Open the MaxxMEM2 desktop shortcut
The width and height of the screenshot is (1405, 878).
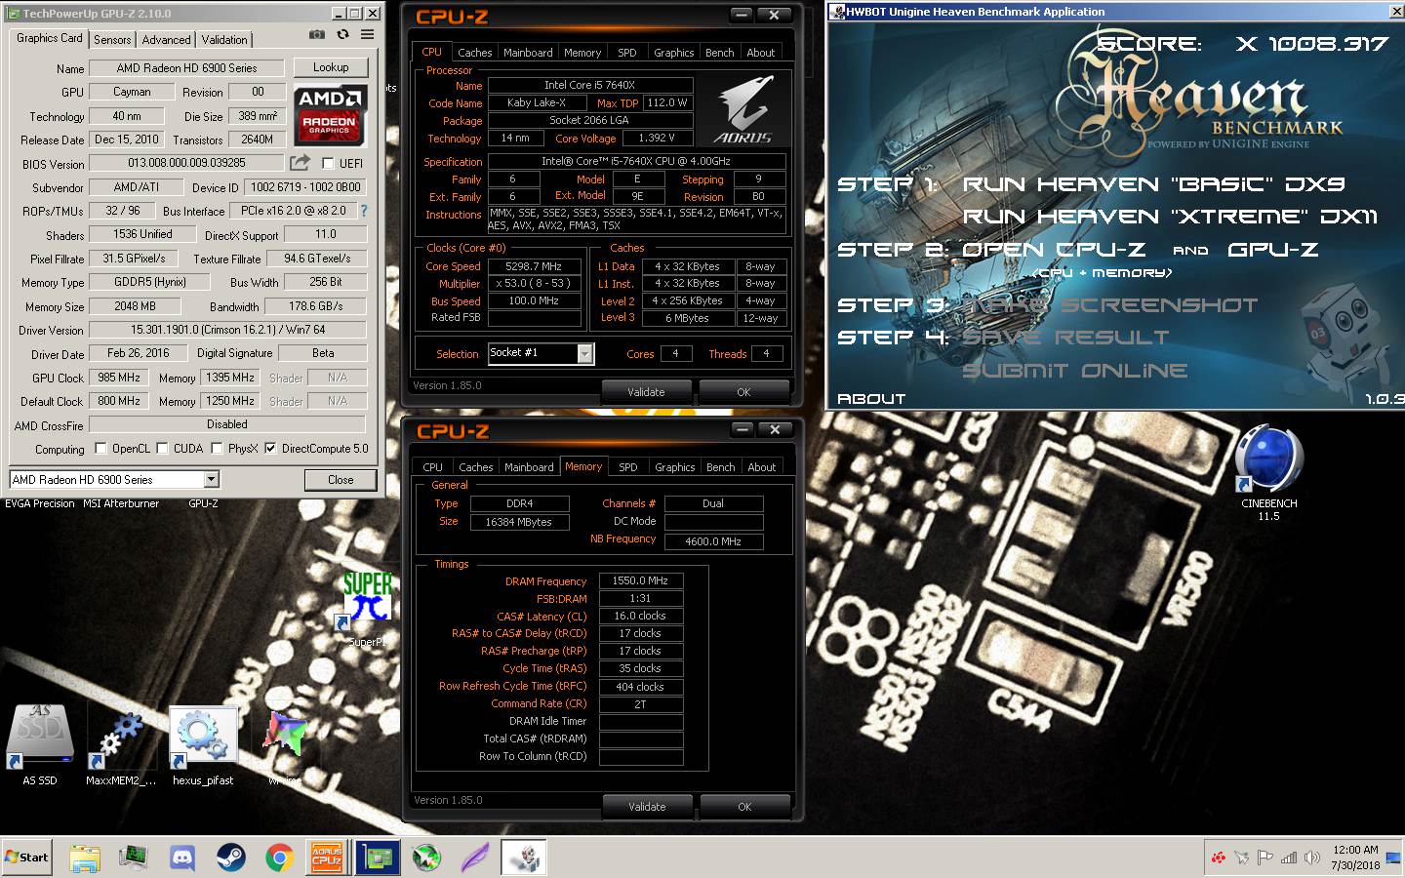[x=120, y=745]
